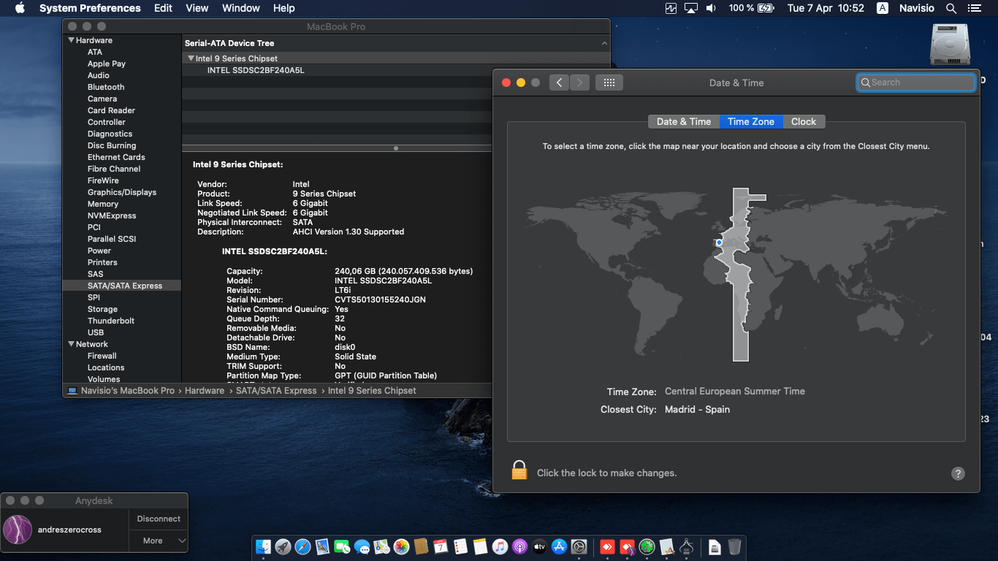Open the hard drive icon on the desktop
The height and width of the screenshot is (561, 998).
950,45
